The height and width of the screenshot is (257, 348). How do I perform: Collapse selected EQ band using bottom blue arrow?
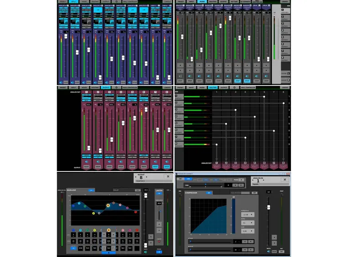click(109, 253)
